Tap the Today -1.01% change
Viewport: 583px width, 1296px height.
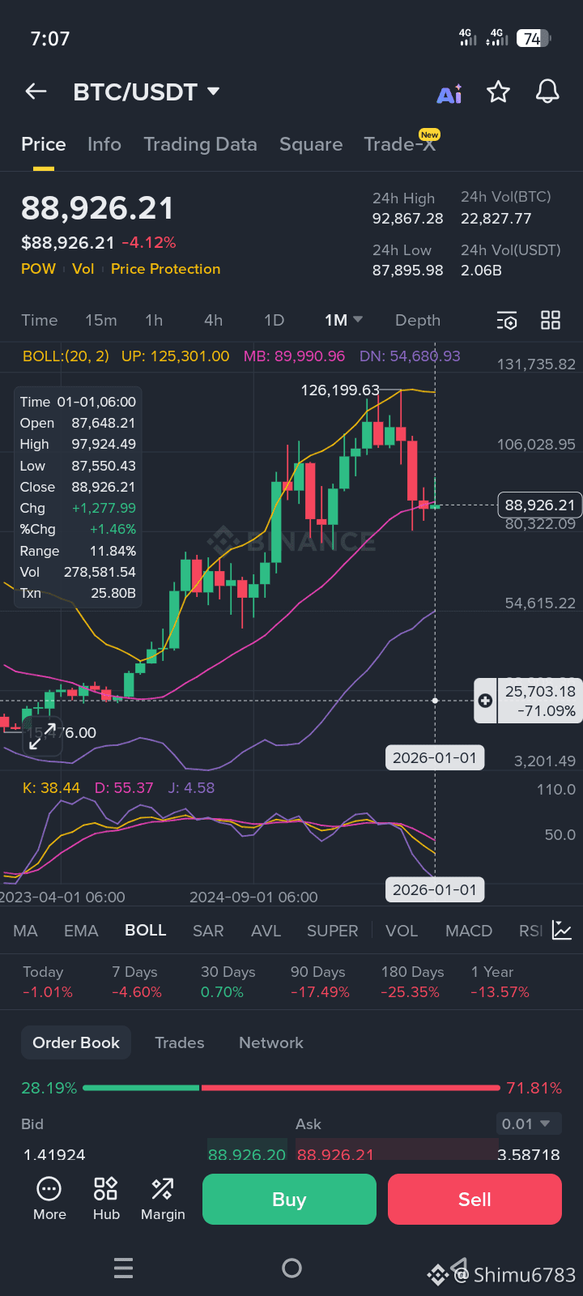click(x=47, y=982)
